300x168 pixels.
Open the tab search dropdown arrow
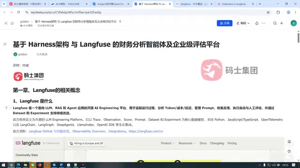point(4,4)
